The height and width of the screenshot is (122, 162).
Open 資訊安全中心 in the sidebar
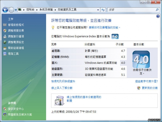tap(16, 109)
